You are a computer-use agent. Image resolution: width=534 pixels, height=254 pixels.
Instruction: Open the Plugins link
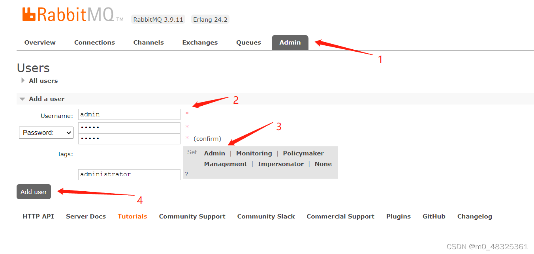[x=398, y=216]
